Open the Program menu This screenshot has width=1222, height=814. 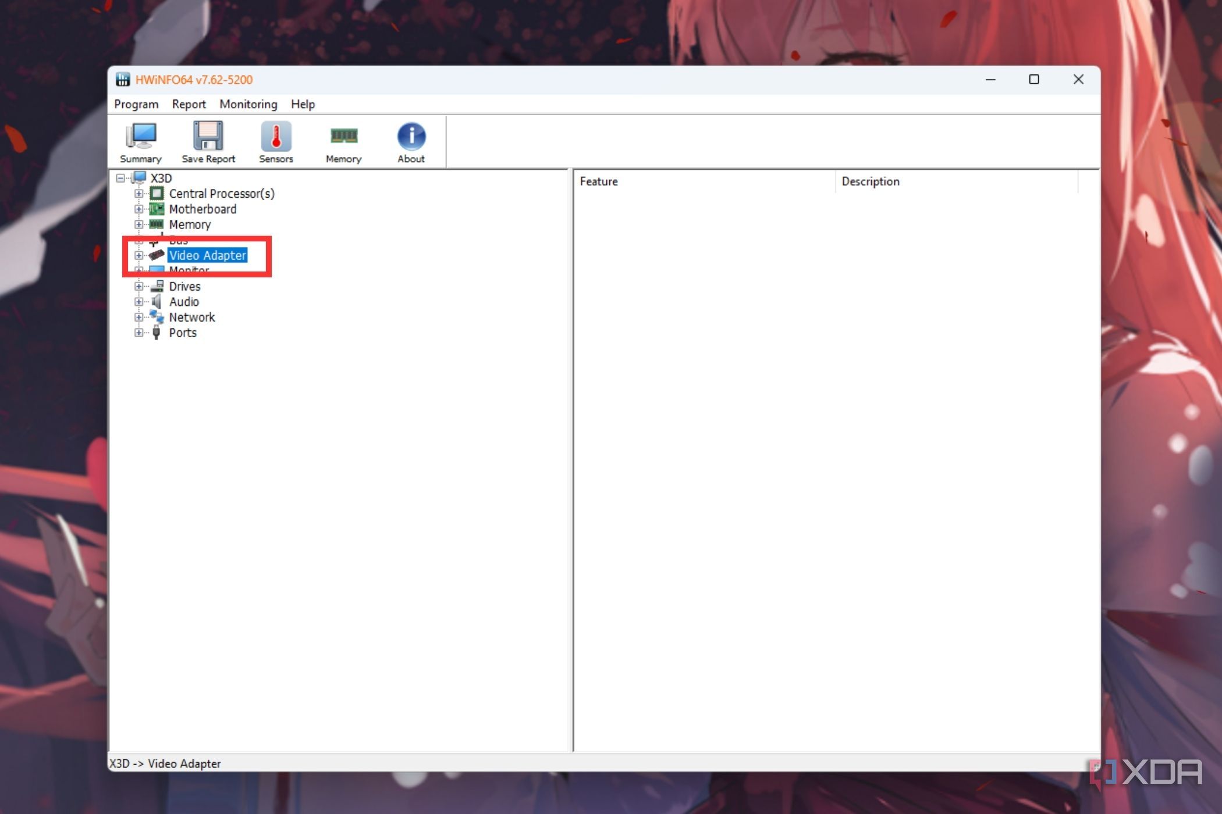click(x=136, y=104)
